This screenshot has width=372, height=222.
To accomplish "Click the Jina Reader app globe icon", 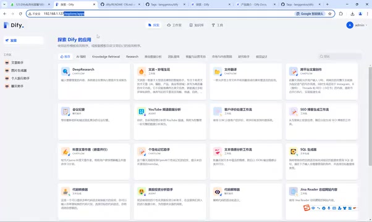I will point(294,191).
